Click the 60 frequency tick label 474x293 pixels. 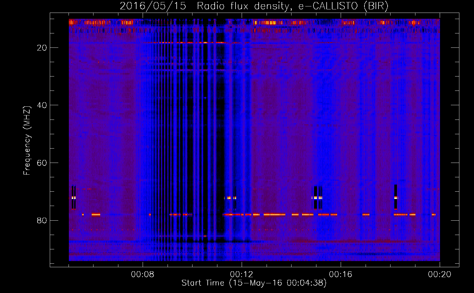(x=42, y=163)
